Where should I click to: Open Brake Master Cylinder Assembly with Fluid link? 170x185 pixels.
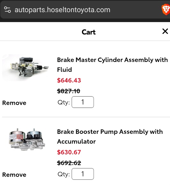tap(112, 65)
